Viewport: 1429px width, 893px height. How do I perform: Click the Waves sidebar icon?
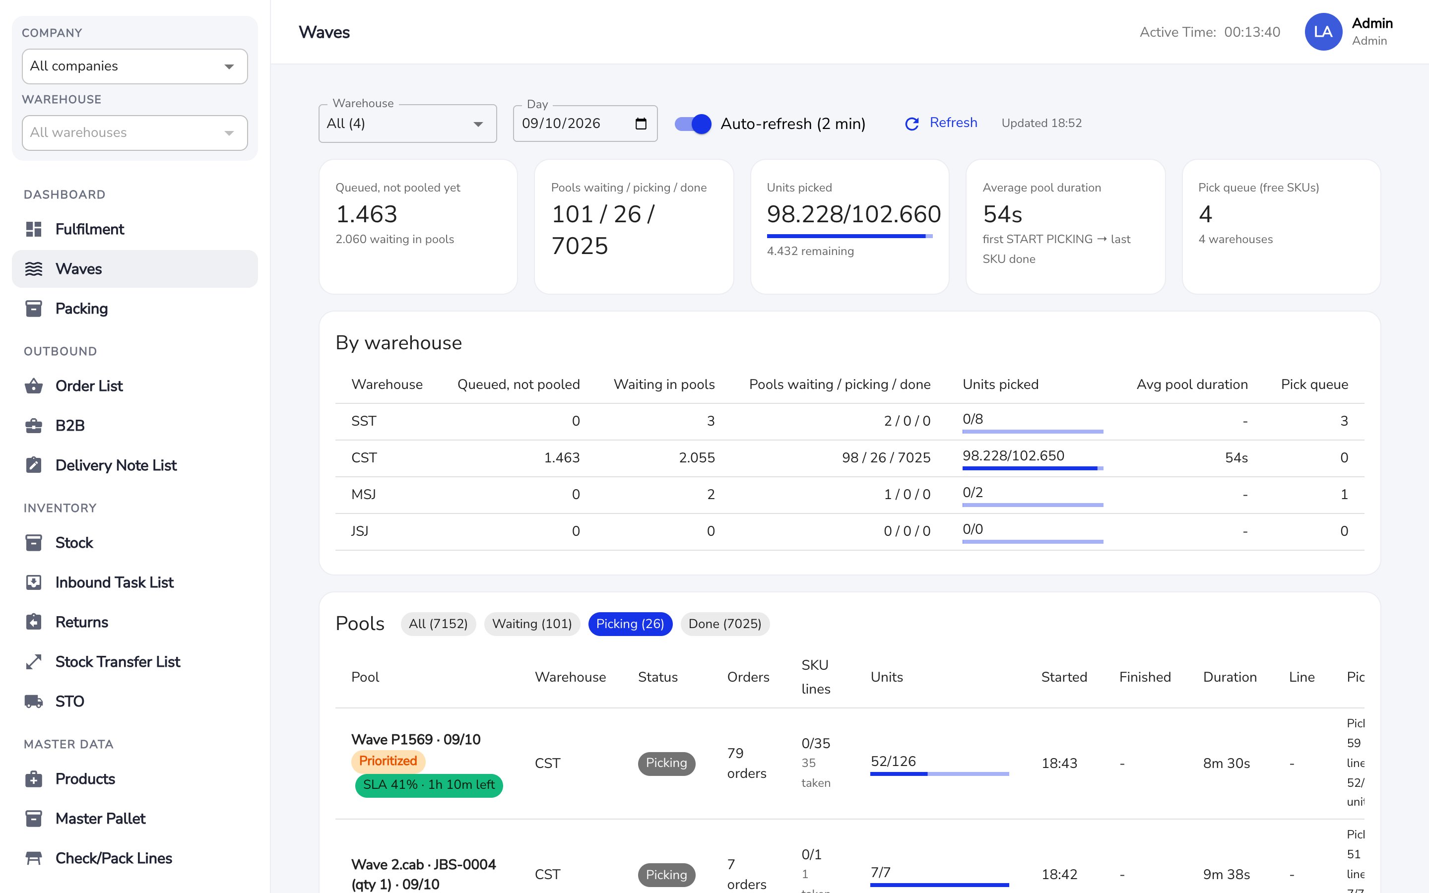click(34, 269)
